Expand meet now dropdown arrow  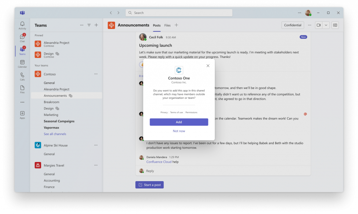[x=326, y=25]
